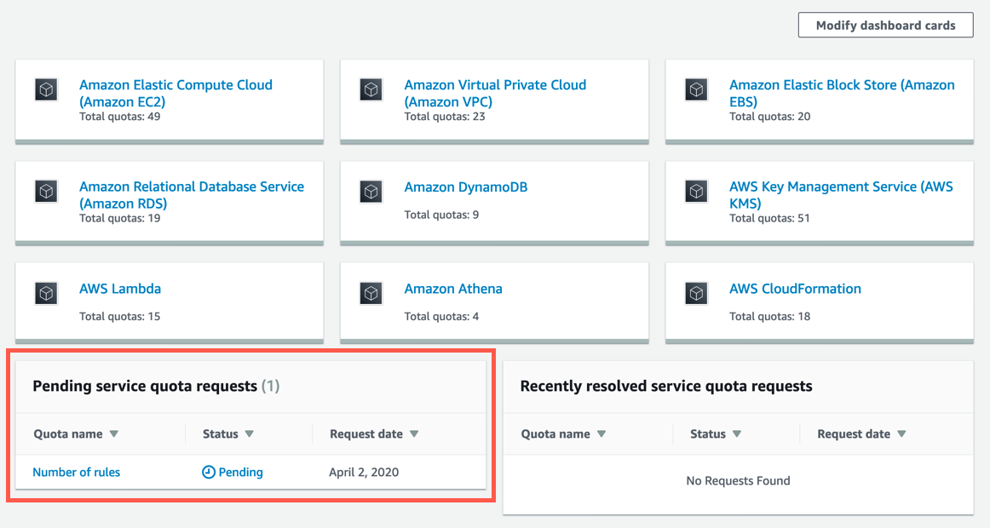Click the Amazon DynamoDB service icon
This screenshot has width=990, height=528.
371,191
